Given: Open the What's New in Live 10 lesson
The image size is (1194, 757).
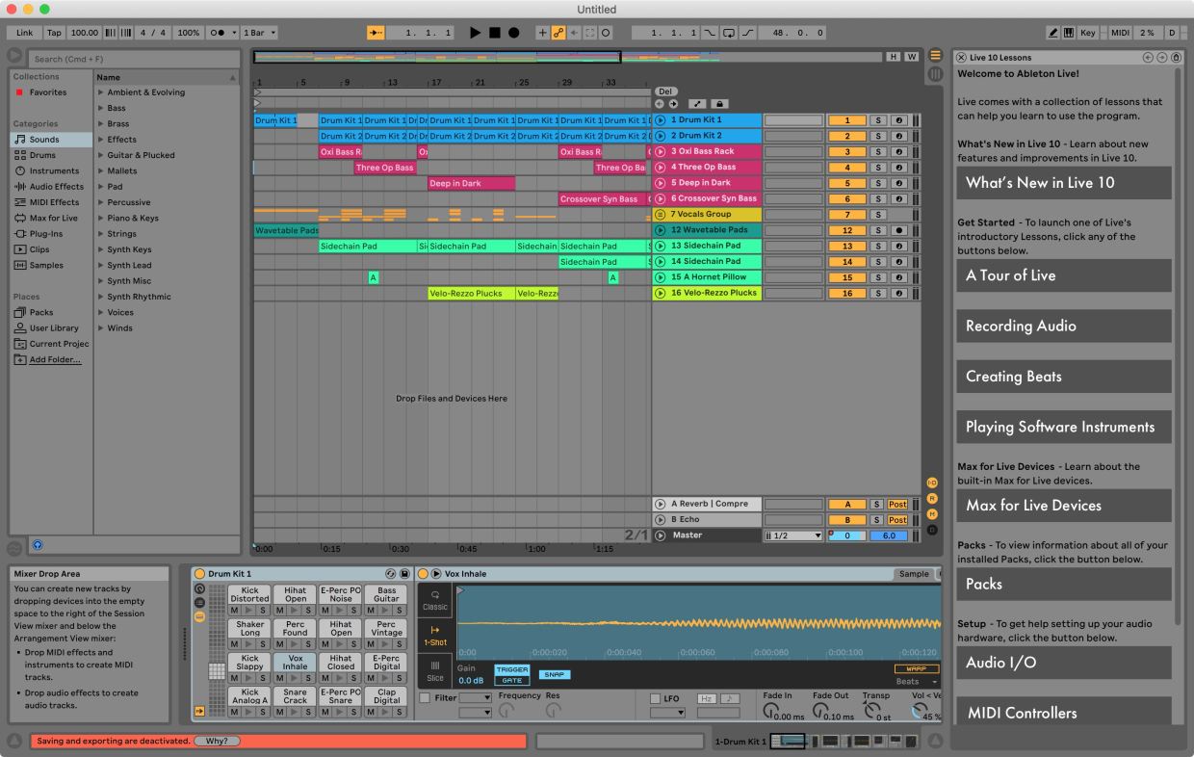Looking at the screenshot, I should pos(1064,183).
